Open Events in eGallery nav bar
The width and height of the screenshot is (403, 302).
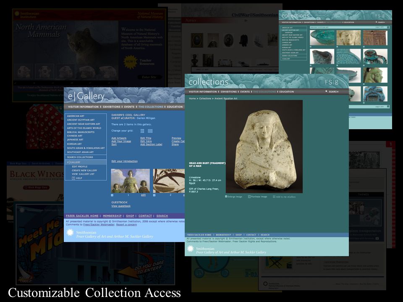129,107
